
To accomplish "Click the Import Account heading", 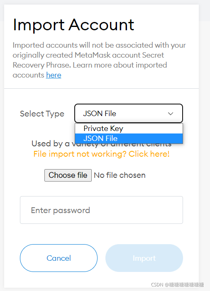I will click(x=73, y=24).
